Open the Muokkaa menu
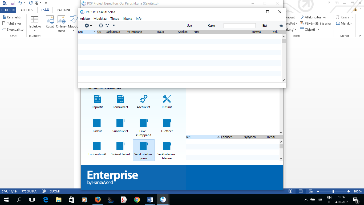364x205 pixels. (x=100, y=19)
